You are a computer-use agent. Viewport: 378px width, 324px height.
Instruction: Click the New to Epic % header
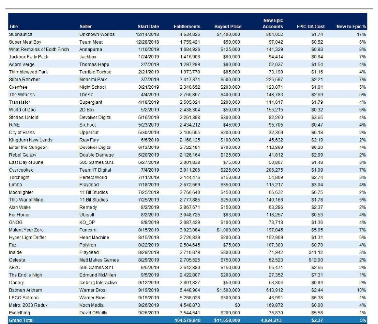[351, 26]
